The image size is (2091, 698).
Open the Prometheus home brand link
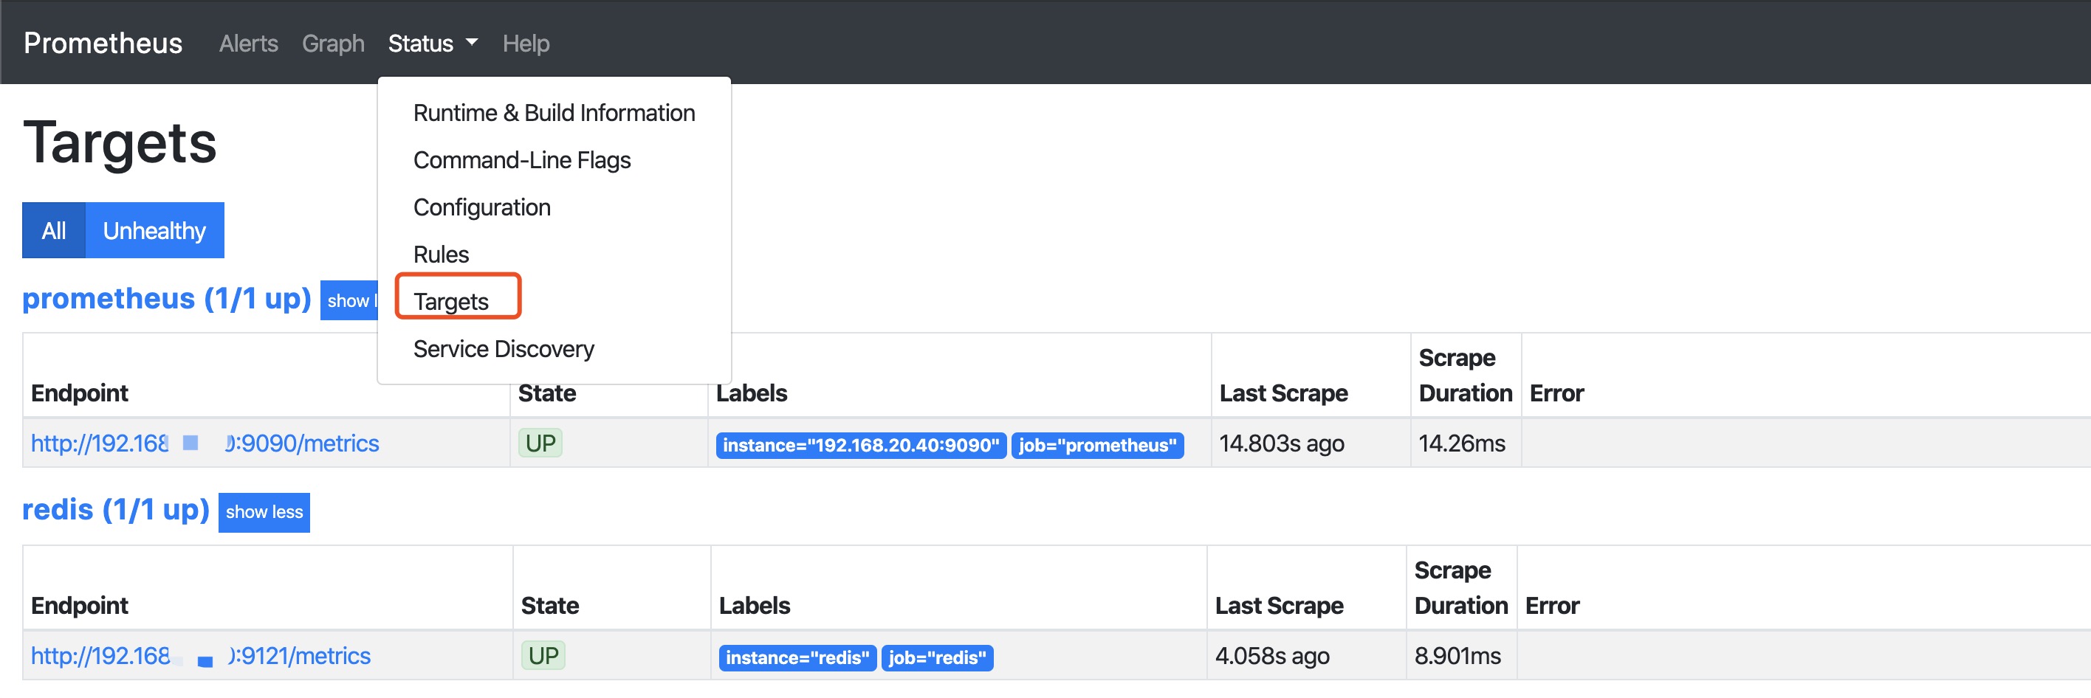point(103,43)
